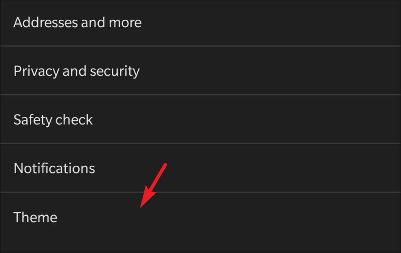
Task: Select the Privacy and security list row
Action: 200,71
